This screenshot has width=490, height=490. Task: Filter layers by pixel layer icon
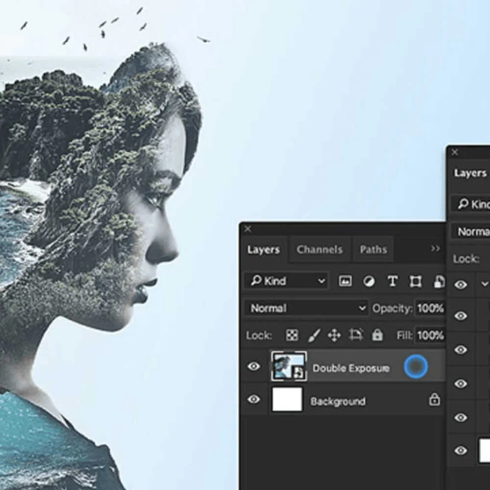345,281
